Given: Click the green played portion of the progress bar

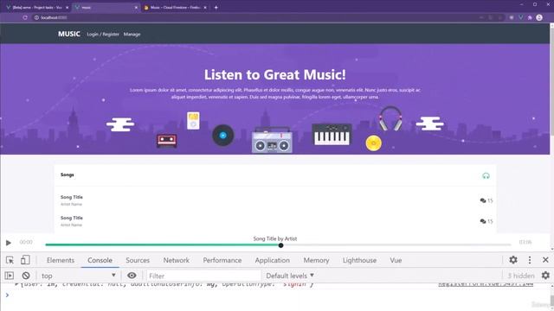Looking at the screenshot, I should coord(163,244).
